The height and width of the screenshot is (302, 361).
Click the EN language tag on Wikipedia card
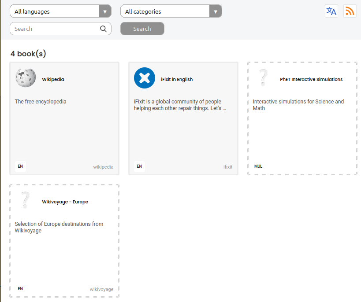click(20, 166)
